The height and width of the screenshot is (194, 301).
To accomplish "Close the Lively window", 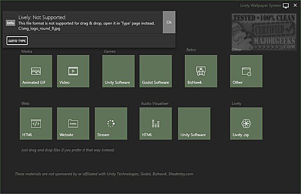I will coord(294,6).
